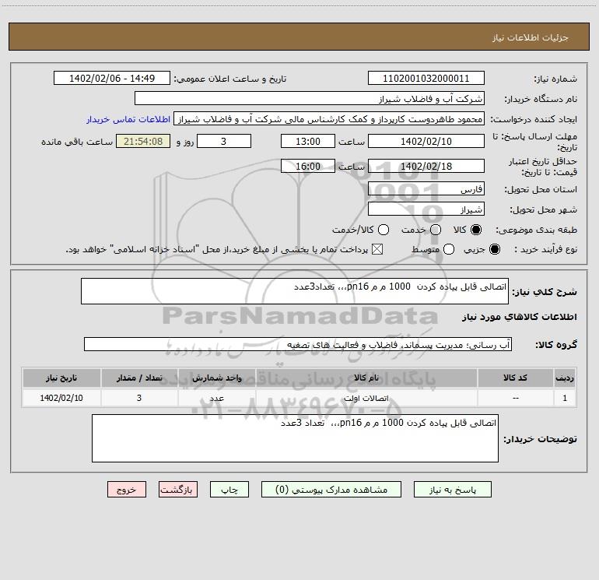Click the city field شیراز
Image resolution: width=599 pixels, height=580 pixels.
tap(426, 209)
